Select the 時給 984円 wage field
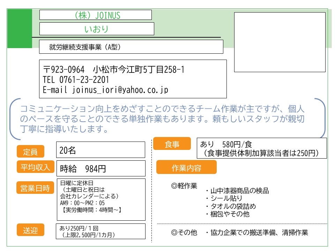This screenshot has height=251, width=335. pyautogui.click(x=101, y=168)
